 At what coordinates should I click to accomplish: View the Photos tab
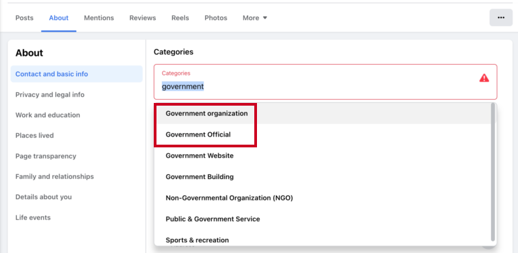(x=216, y=17)
